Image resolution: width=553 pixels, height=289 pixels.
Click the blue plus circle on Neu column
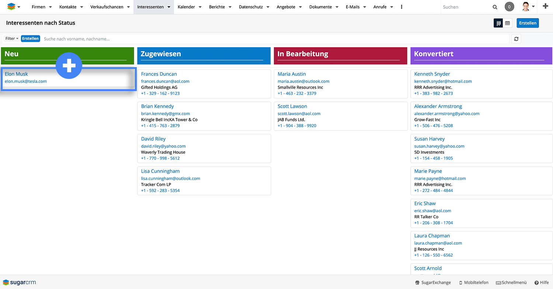pos(69,66)
